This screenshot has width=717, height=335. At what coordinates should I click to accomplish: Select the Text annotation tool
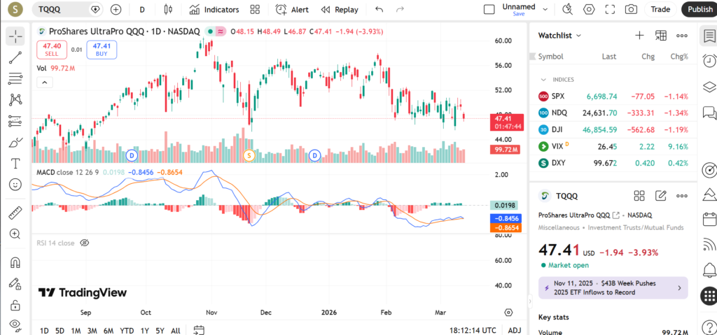tap(15, 164)
